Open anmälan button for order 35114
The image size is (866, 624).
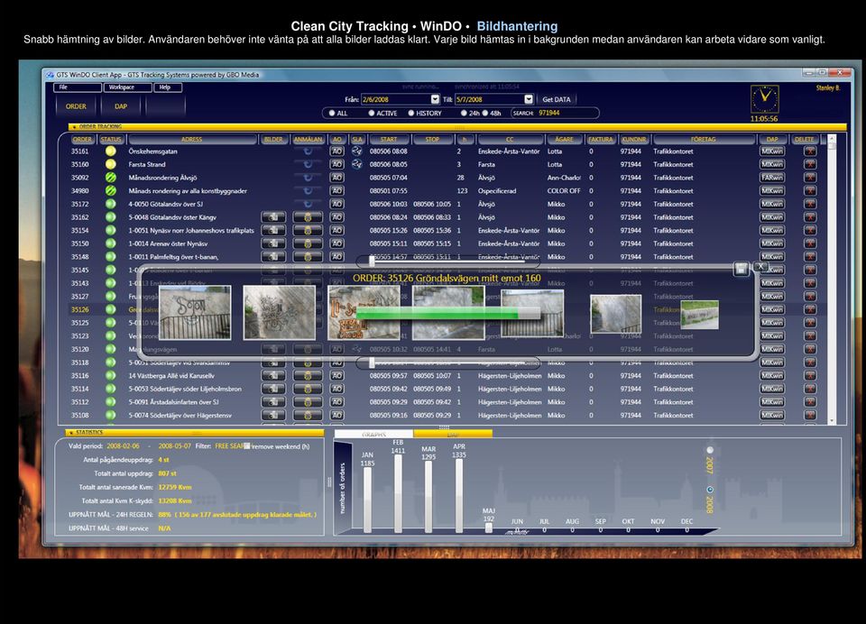coord(308,389)
